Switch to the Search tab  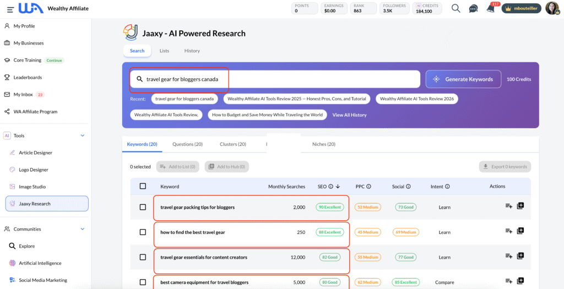[137, 51]
